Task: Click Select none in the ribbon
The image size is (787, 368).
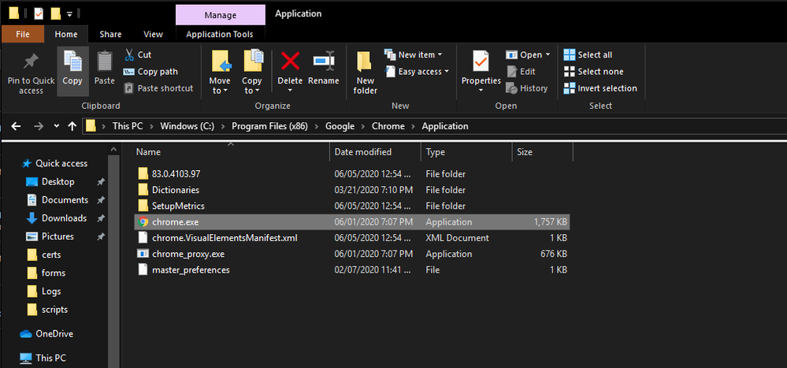Action: pos(593,71)
